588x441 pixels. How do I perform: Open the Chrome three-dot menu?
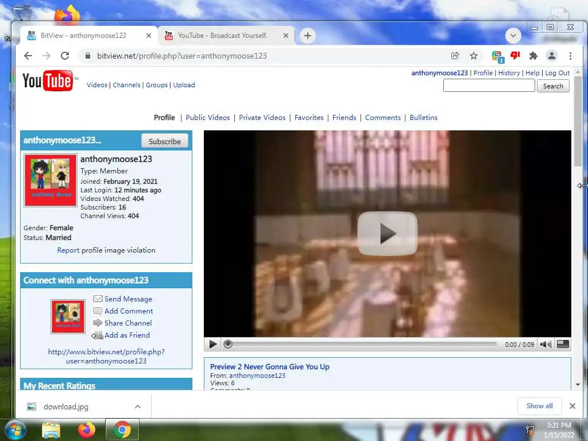[x=570, y=56]
